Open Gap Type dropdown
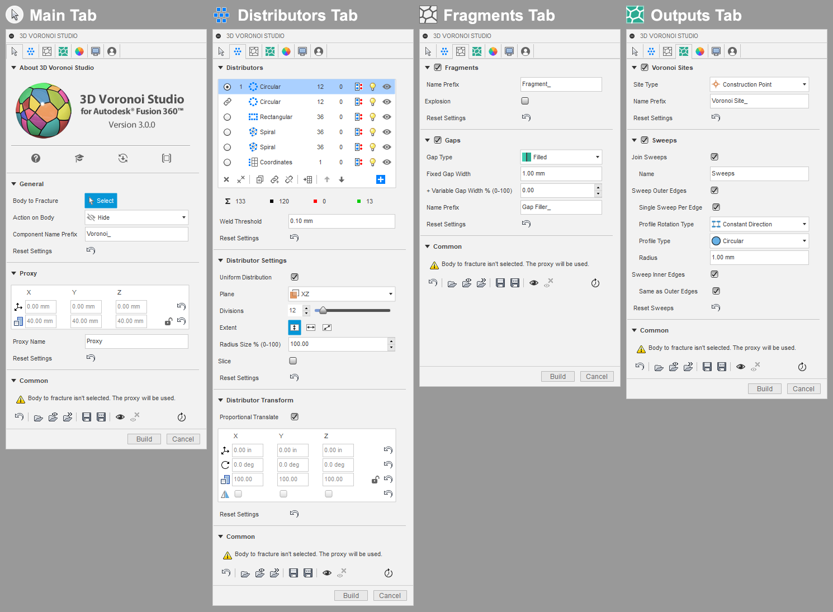Viewport: 833px width, 612px height. pos(561,157)
